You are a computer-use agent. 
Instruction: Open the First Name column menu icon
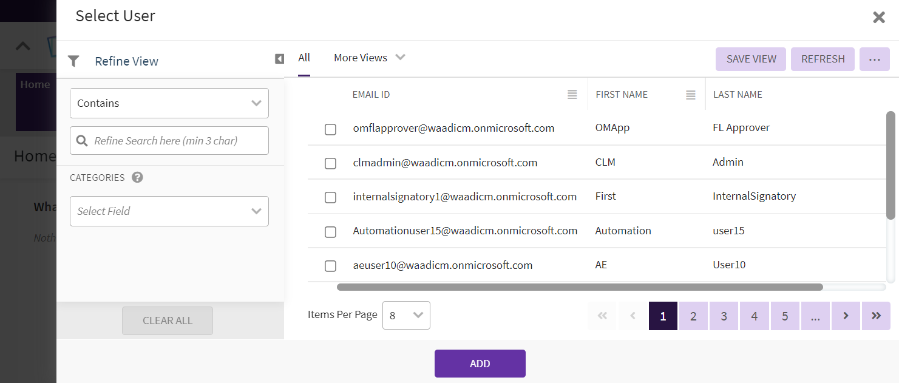(x=690, y=95)
